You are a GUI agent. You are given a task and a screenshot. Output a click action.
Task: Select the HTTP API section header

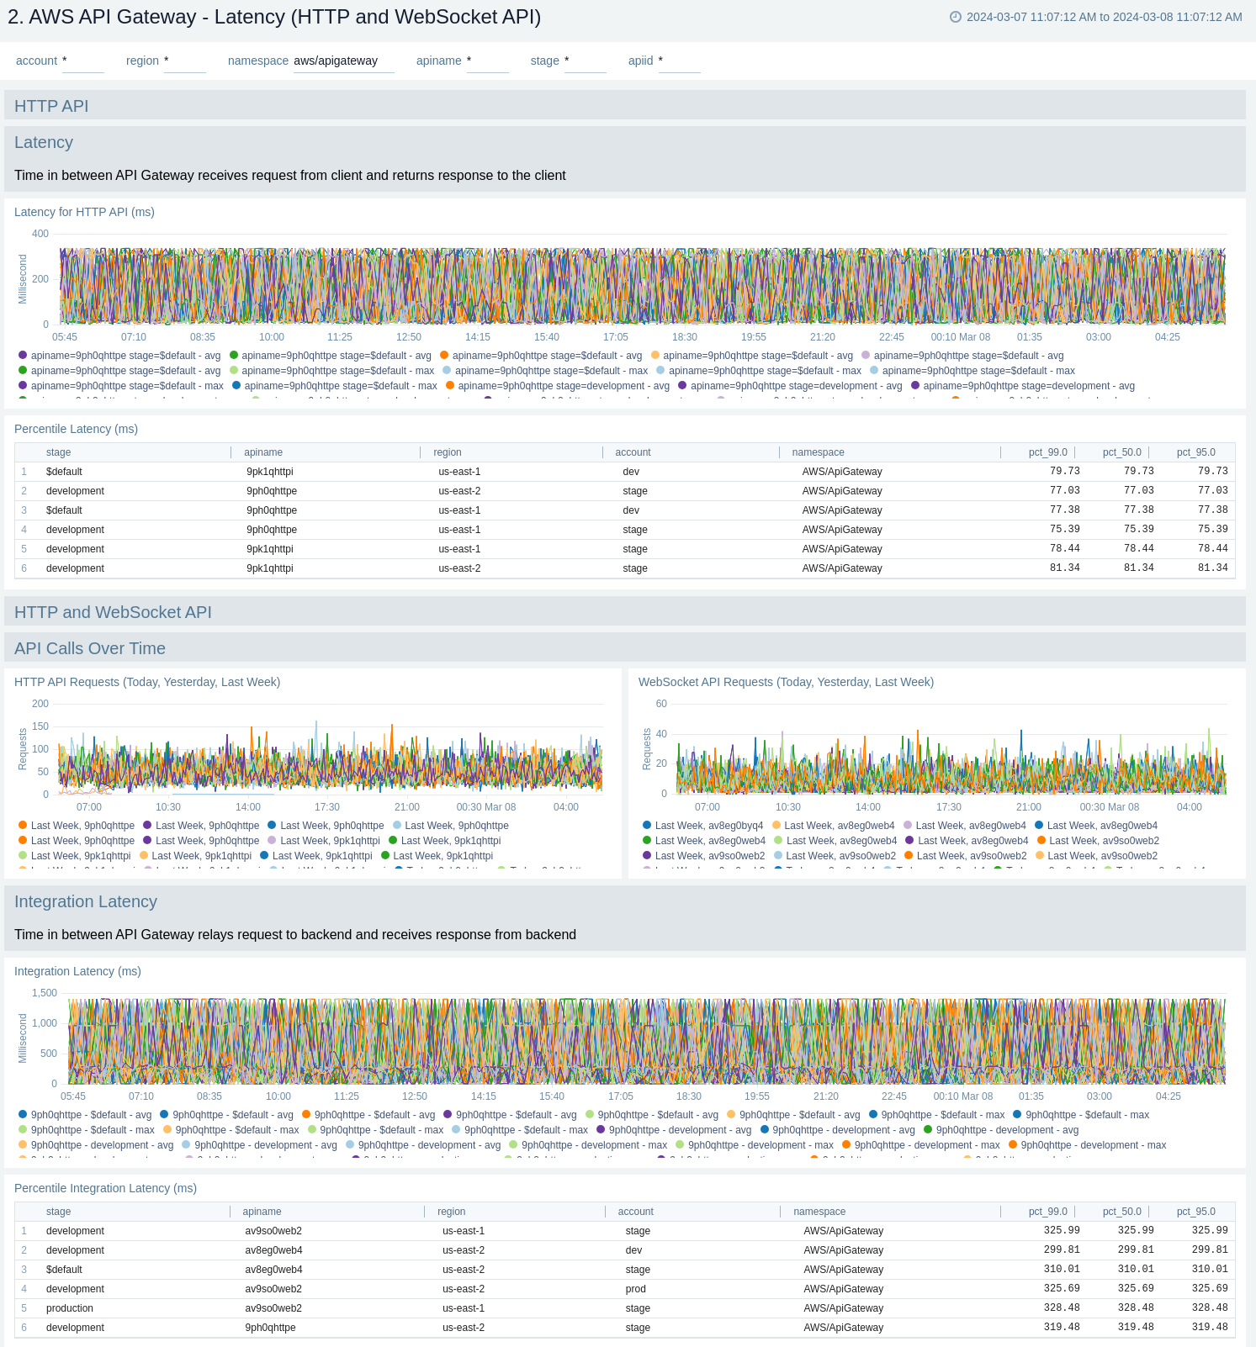pos(51,106)
